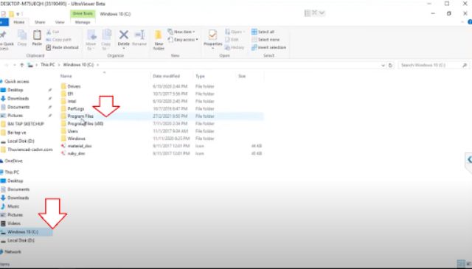
Task: Expand the address bar history dropdown
Action: coord(383,66)
